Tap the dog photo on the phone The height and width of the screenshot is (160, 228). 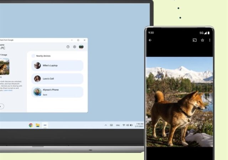pyautogui.click(x=180, y=102)
